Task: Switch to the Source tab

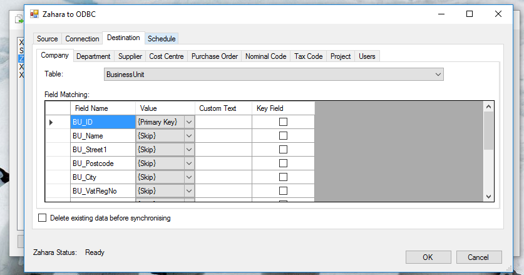Action: point(47,39)
